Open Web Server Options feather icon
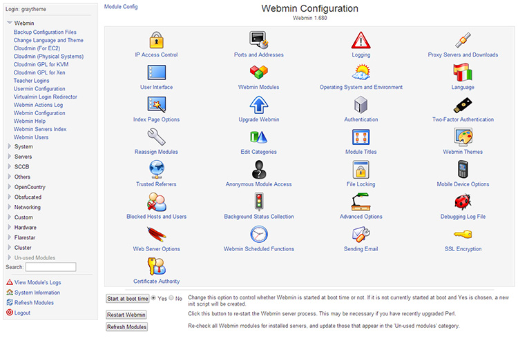The image size is (518, 345). pos(156,234)
